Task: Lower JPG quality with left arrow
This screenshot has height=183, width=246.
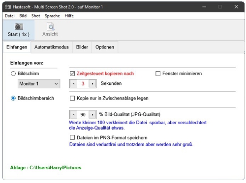Action: (x=74, y=115)
